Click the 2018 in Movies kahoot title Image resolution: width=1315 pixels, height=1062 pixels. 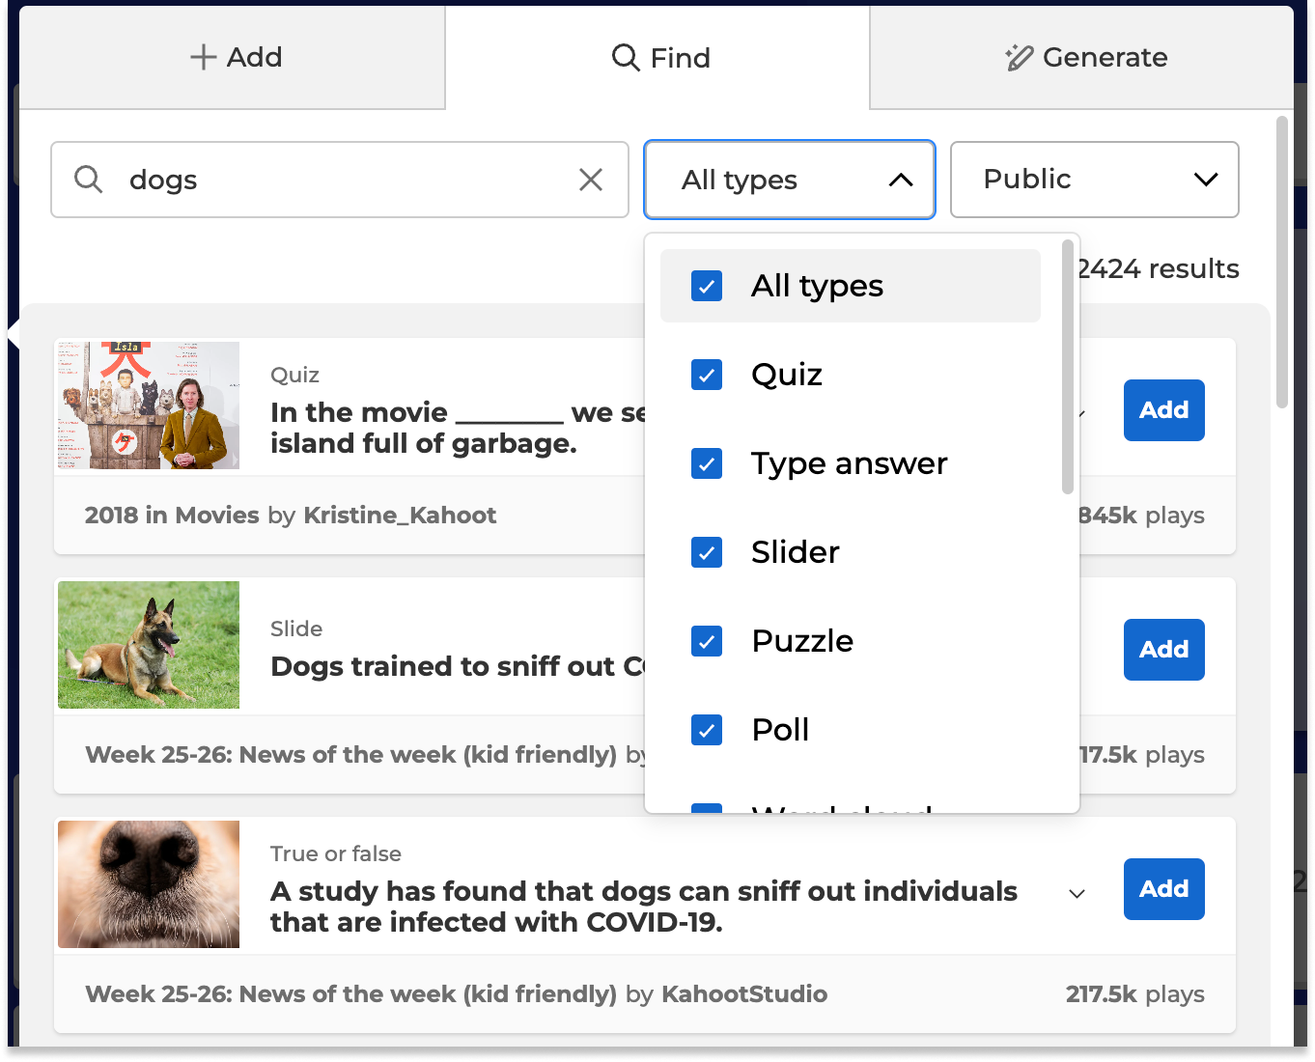[x=172, y=516]
